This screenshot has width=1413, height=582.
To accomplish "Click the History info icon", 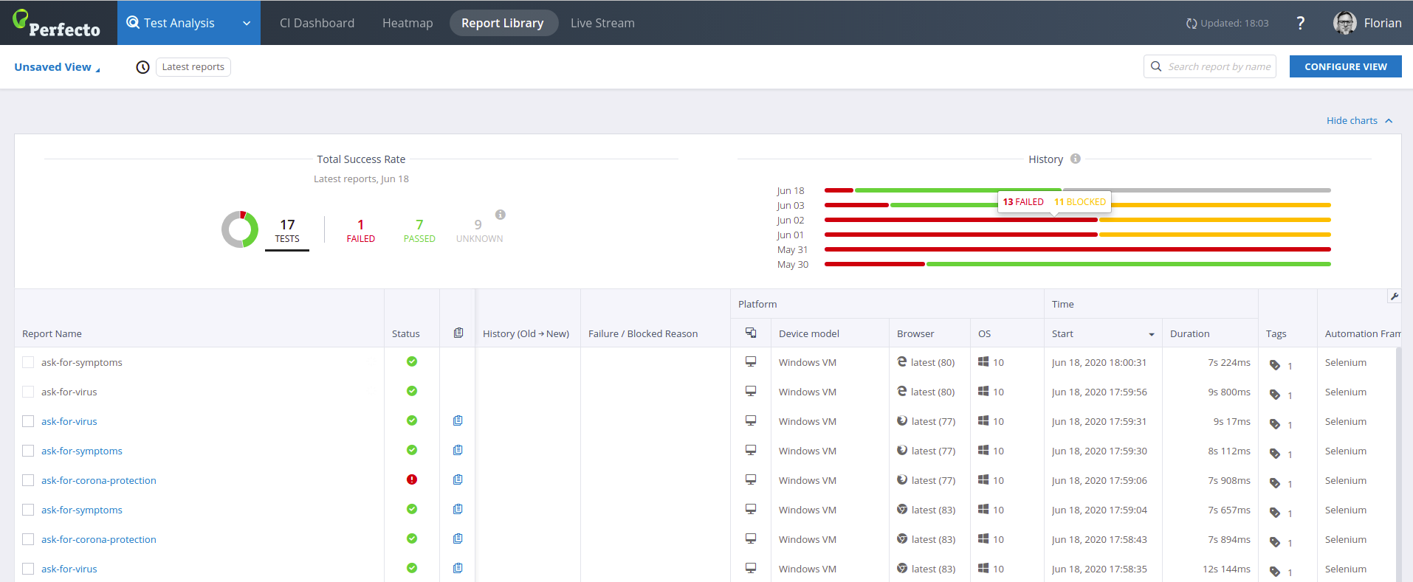I will [x=1075, y=159].
